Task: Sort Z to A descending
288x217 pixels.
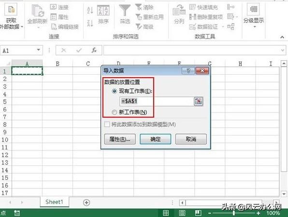Action: pyautogui.click(x=90, y=23)
